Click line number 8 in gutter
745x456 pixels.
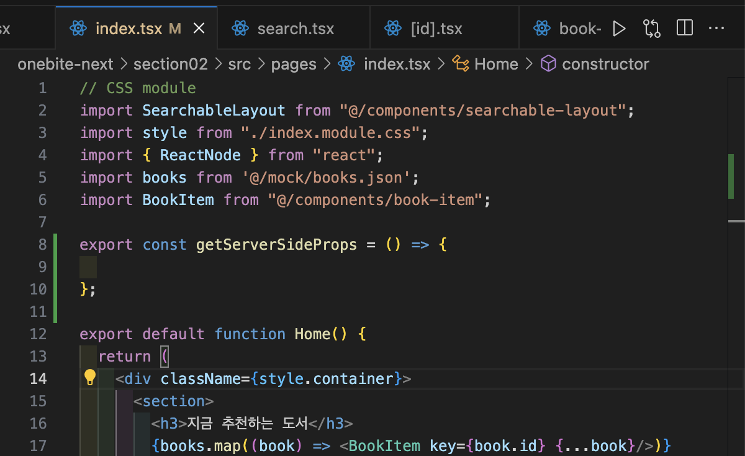(x=42, y=244)
